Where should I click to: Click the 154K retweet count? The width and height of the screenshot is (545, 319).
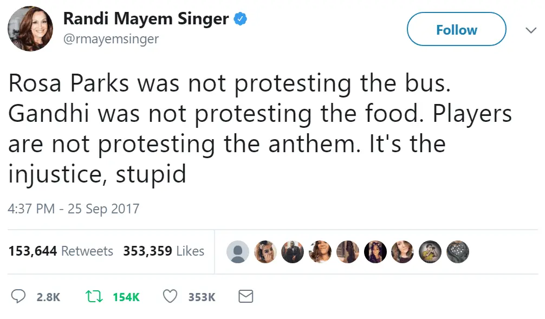click(126, 297)
